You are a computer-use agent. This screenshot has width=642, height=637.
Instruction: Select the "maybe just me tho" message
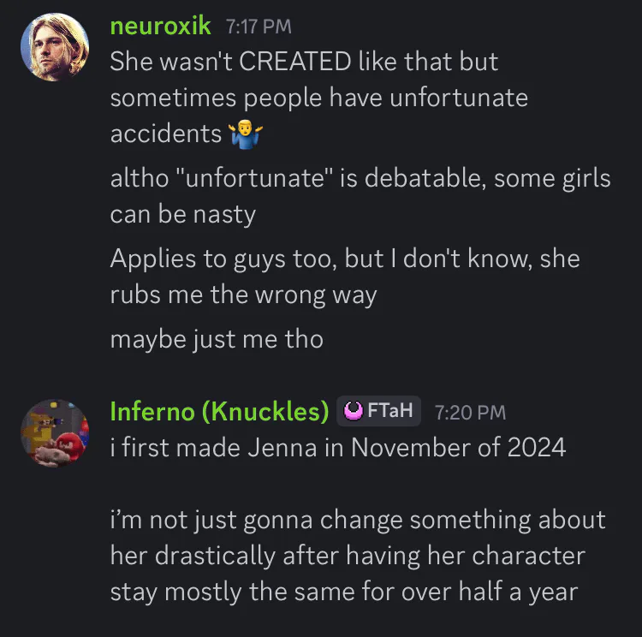tap(217, 339)
